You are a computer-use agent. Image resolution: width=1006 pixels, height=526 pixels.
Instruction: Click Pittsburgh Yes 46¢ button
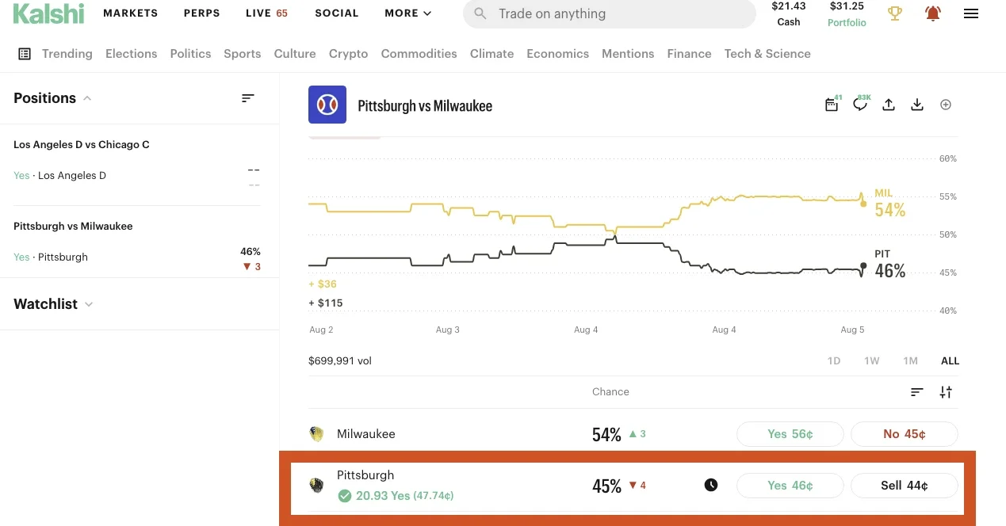pos(790,486)
